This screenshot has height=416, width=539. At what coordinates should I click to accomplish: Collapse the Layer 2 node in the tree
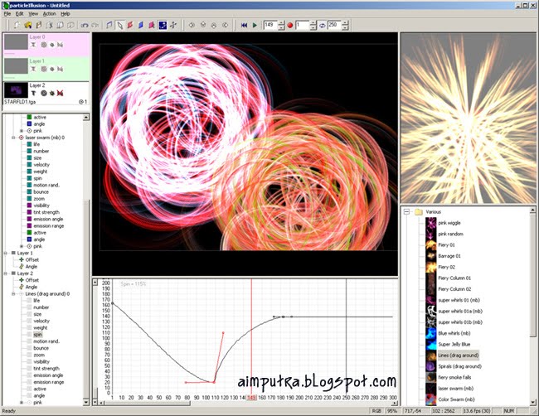pos(5,273)
